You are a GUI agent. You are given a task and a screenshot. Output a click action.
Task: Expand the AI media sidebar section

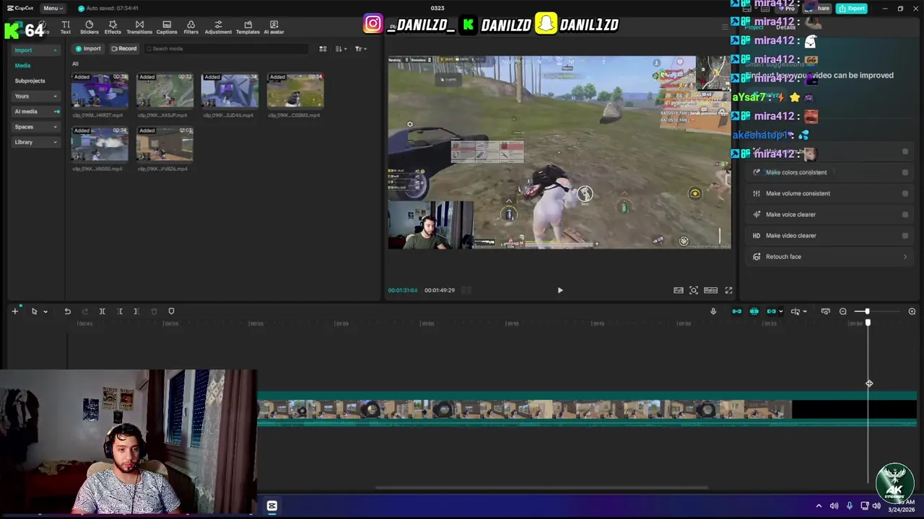tap(35, 112)
